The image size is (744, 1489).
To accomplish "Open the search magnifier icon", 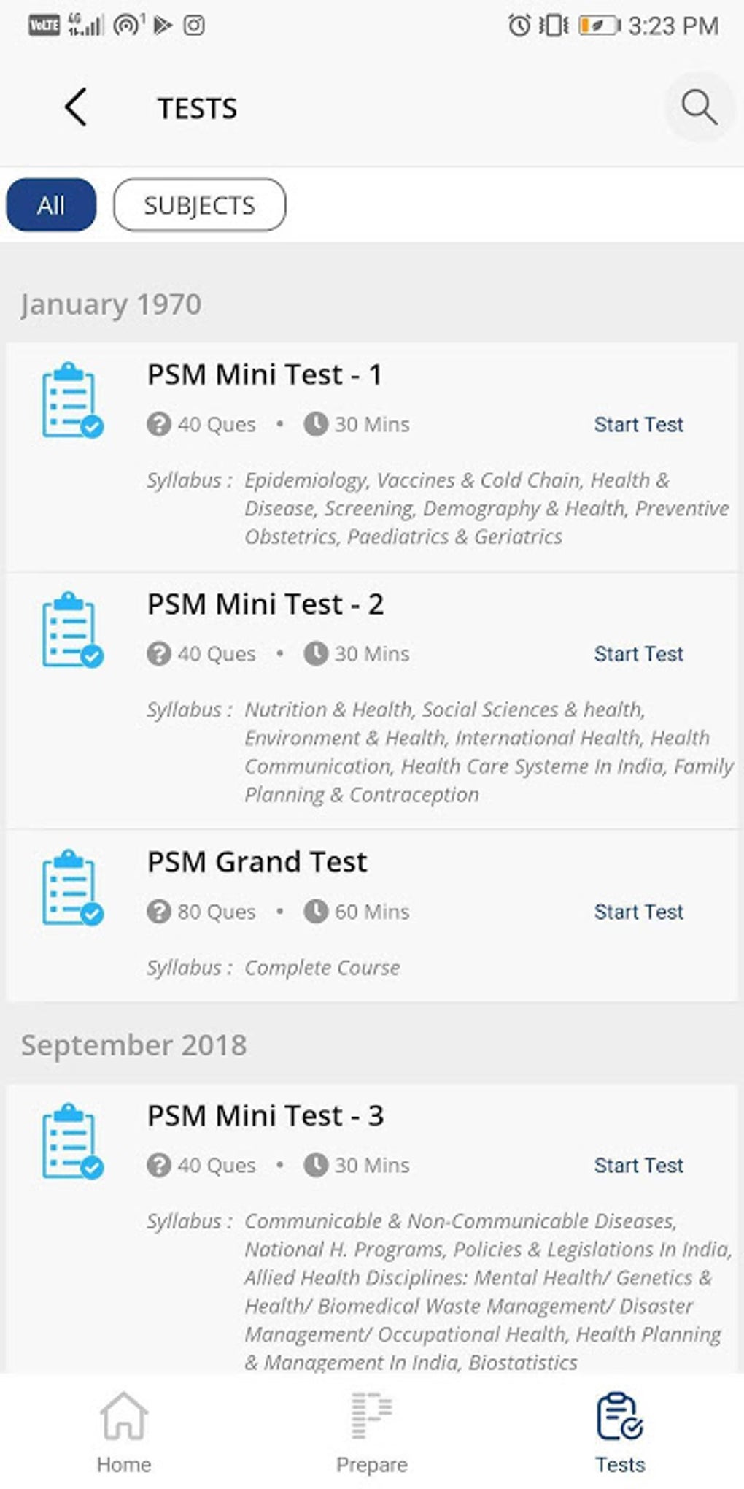I will click(x=699, y=107).
